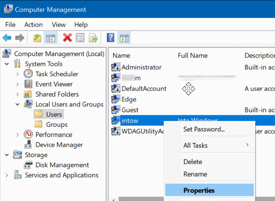Expand the Task Scheduler node
Image resolution: width=275 pixels, height=201 pixels.
pos(17,74)
